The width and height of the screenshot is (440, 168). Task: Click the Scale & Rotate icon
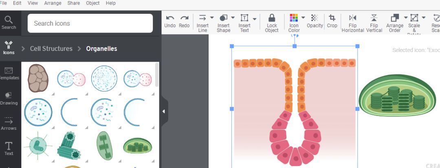[x=414, y=18]
